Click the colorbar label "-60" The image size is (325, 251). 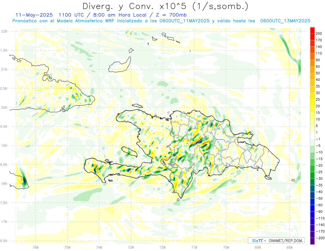320,205
